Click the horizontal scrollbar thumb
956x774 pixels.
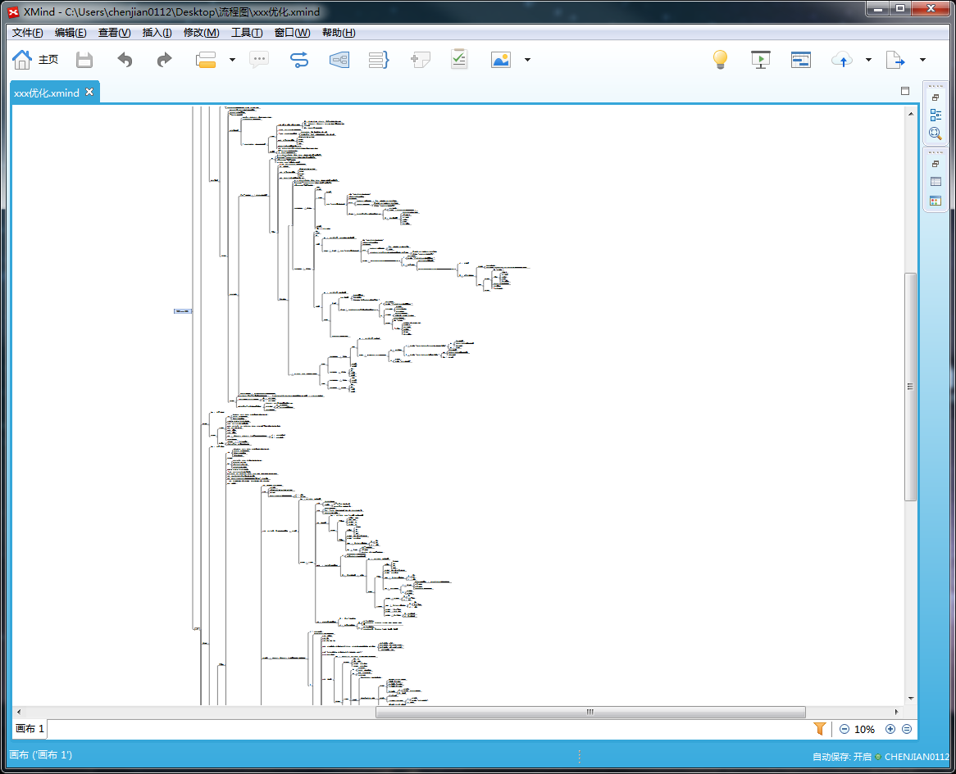tap(590, 712)
